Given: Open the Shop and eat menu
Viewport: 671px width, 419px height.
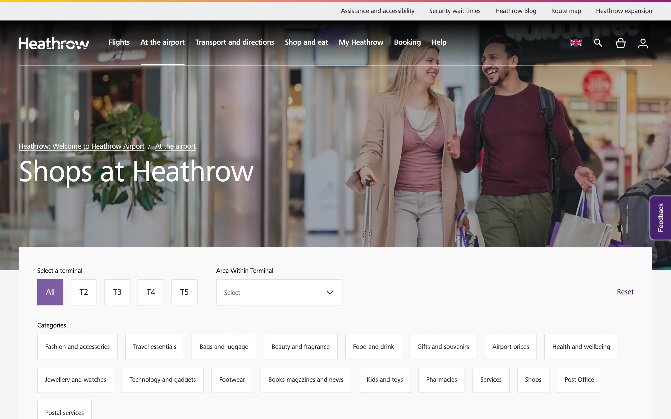Looking at the screenshot, I should (306, 42).
